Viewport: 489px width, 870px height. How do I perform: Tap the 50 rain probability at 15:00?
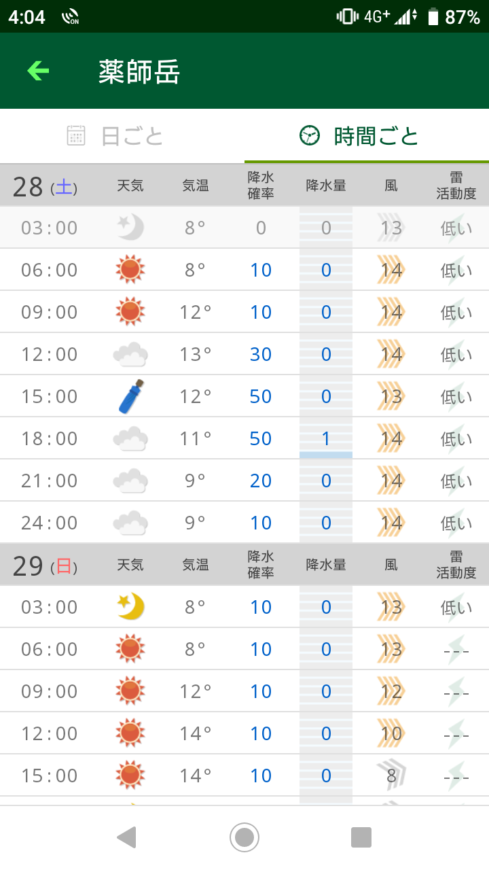click(261, 396)
